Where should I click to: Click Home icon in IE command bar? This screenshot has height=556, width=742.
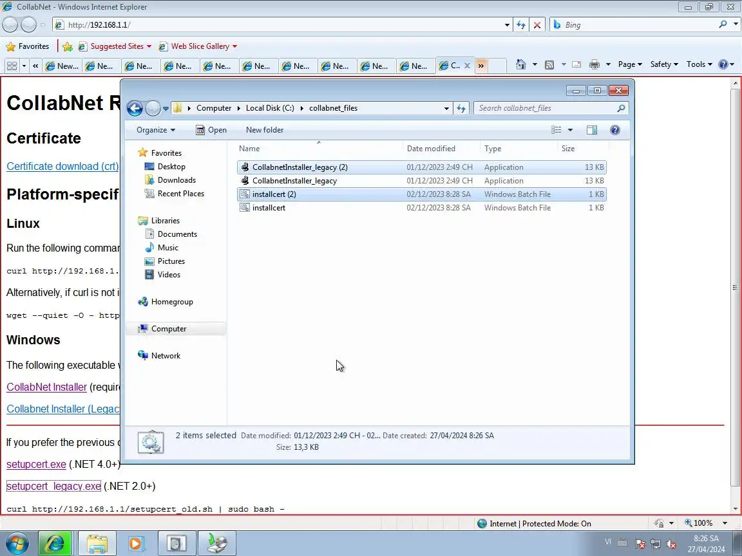tap(520, 64)
